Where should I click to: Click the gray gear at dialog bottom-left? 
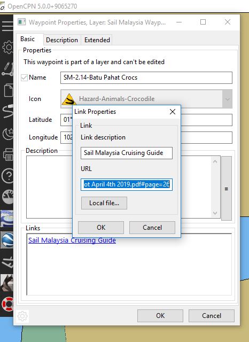[22, 316]
